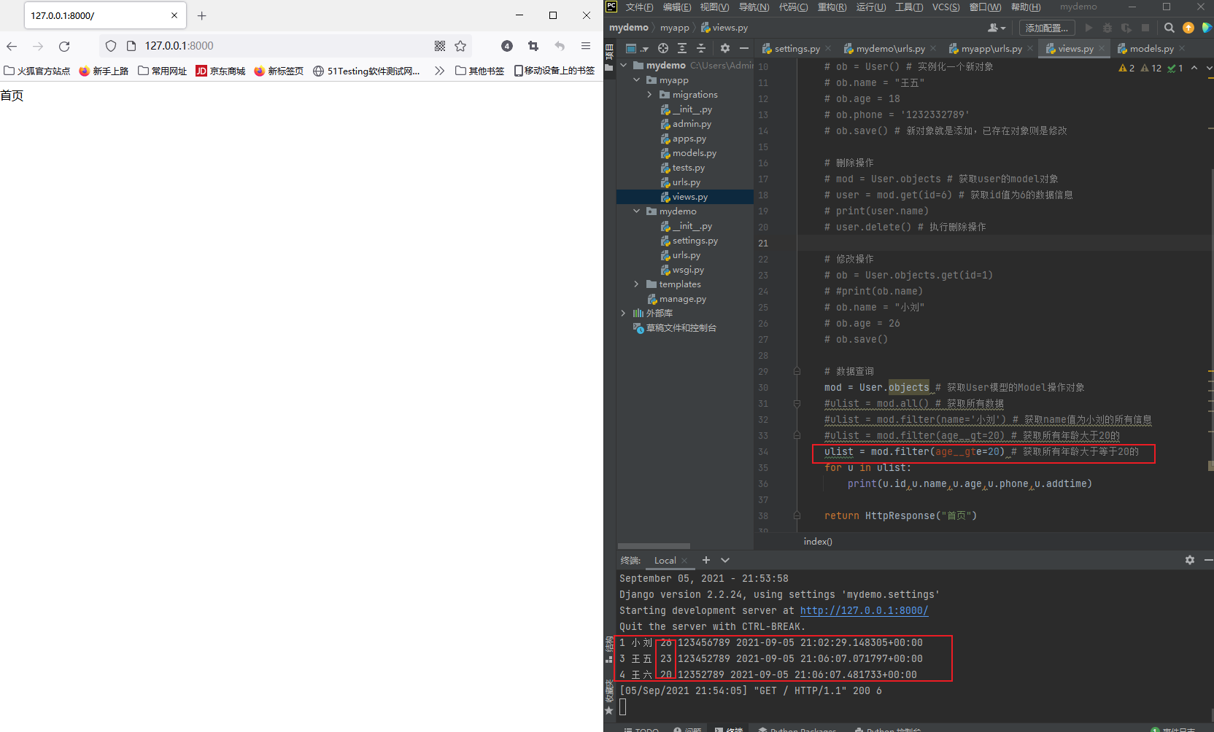Click the Firefox back arrow

[12, 46]
